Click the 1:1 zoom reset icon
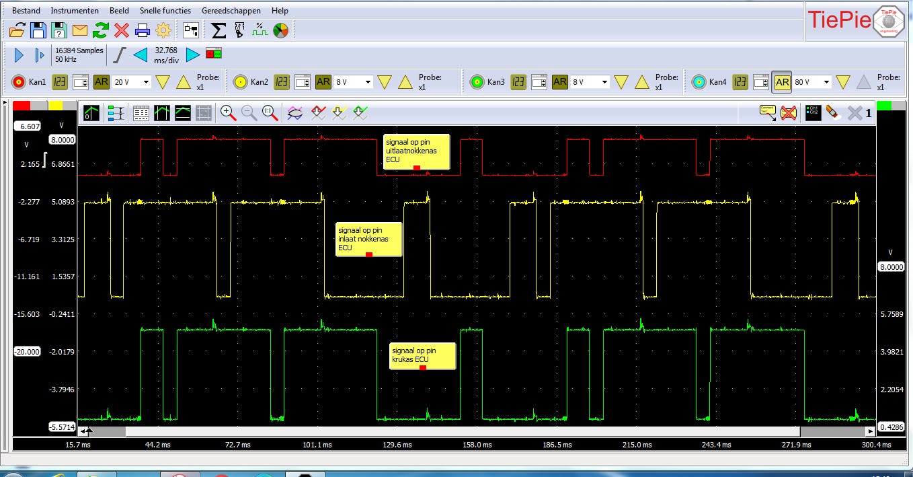913x477 pixels. (270, 113)
